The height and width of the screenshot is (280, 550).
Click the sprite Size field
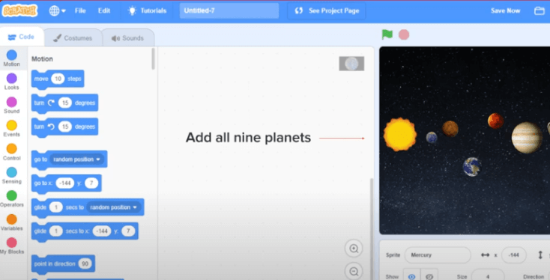[488, 276]
